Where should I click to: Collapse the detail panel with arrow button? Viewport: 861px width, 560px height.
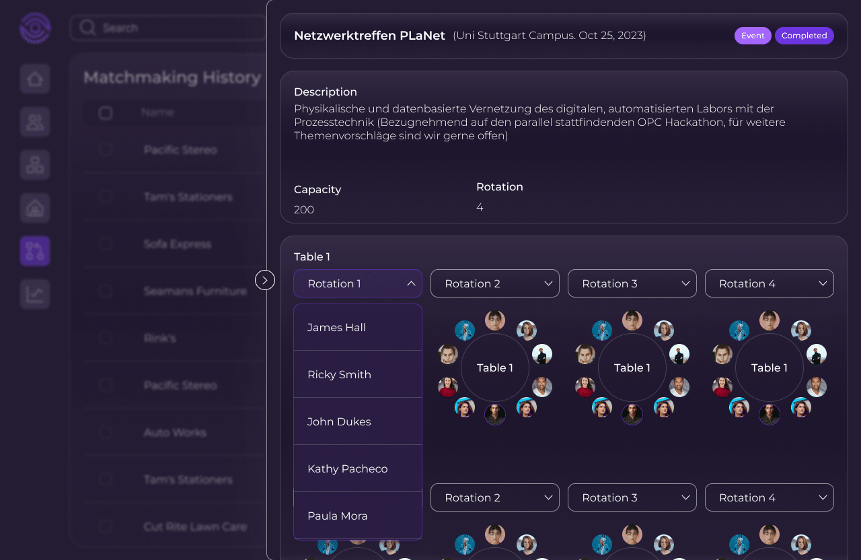(x=265, y=280)
